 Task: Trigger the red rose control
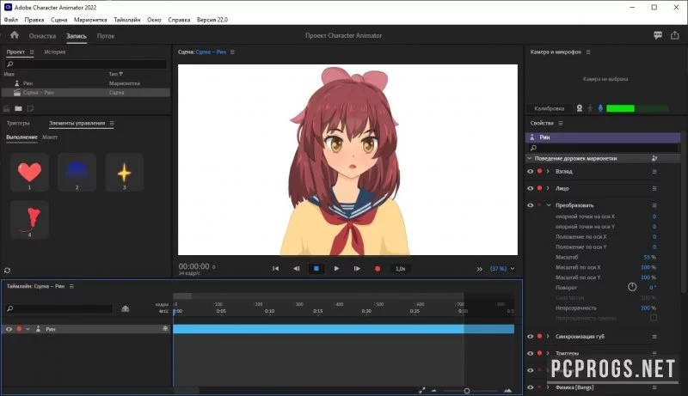tap(29, 219)
